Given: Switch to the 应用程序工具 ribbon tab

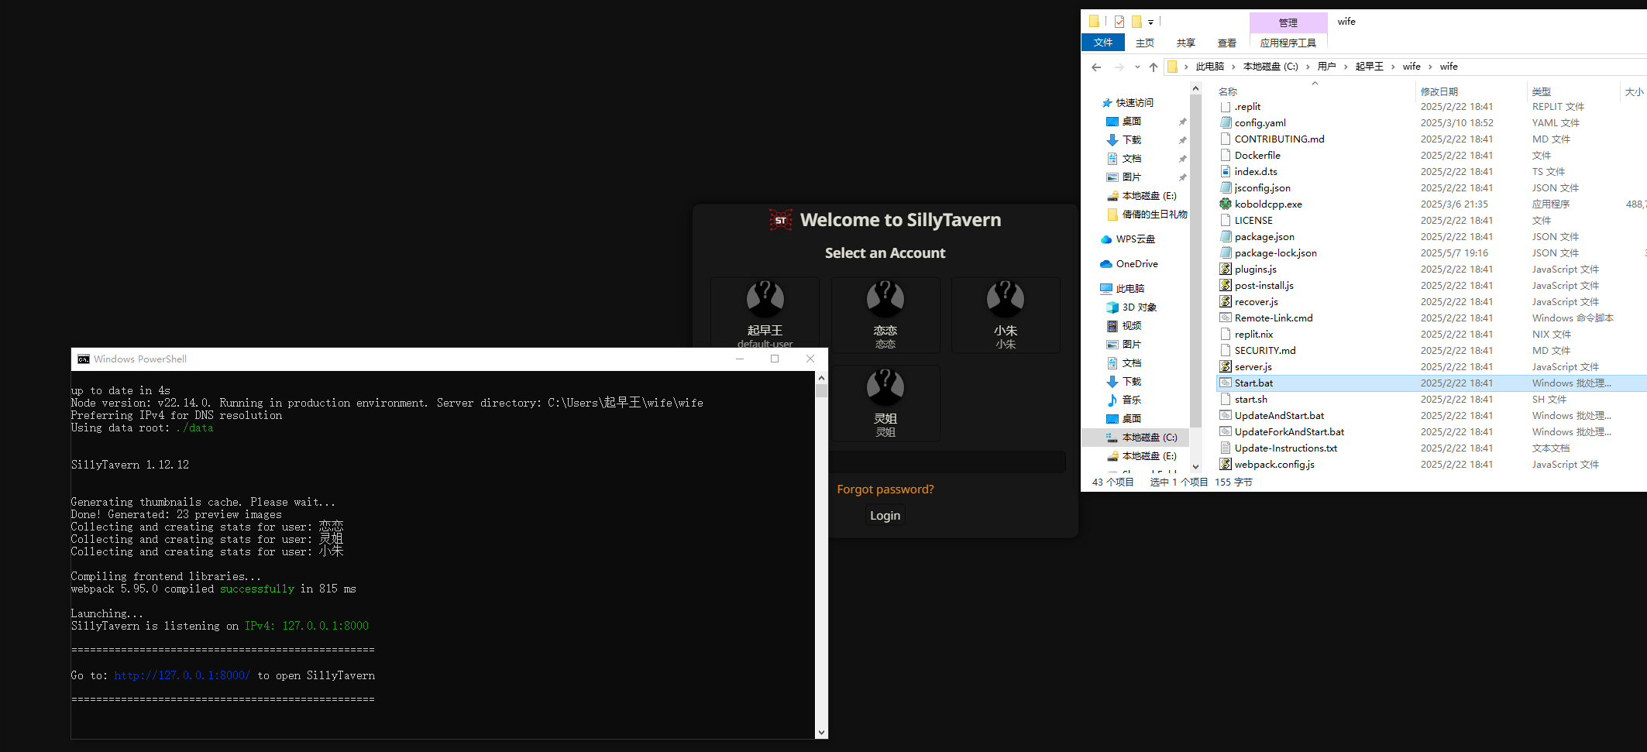Looking at the screenshot, I should pyautogui.click(x=1288, y=43).
